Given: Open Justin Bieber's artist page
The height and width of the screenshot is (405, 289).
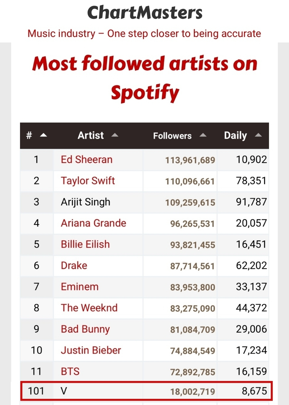Looking at the screenshot, I should tap(91, 350).
